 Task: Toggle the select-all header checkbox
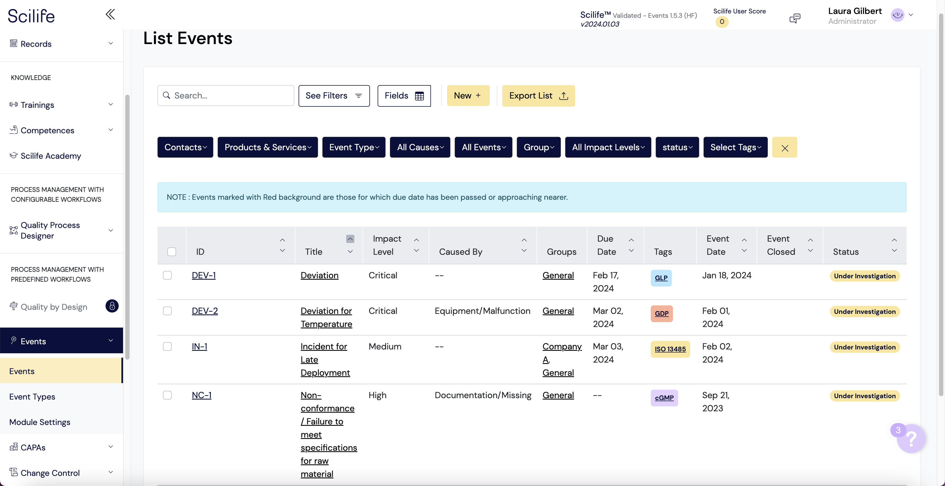pos(171,252)
